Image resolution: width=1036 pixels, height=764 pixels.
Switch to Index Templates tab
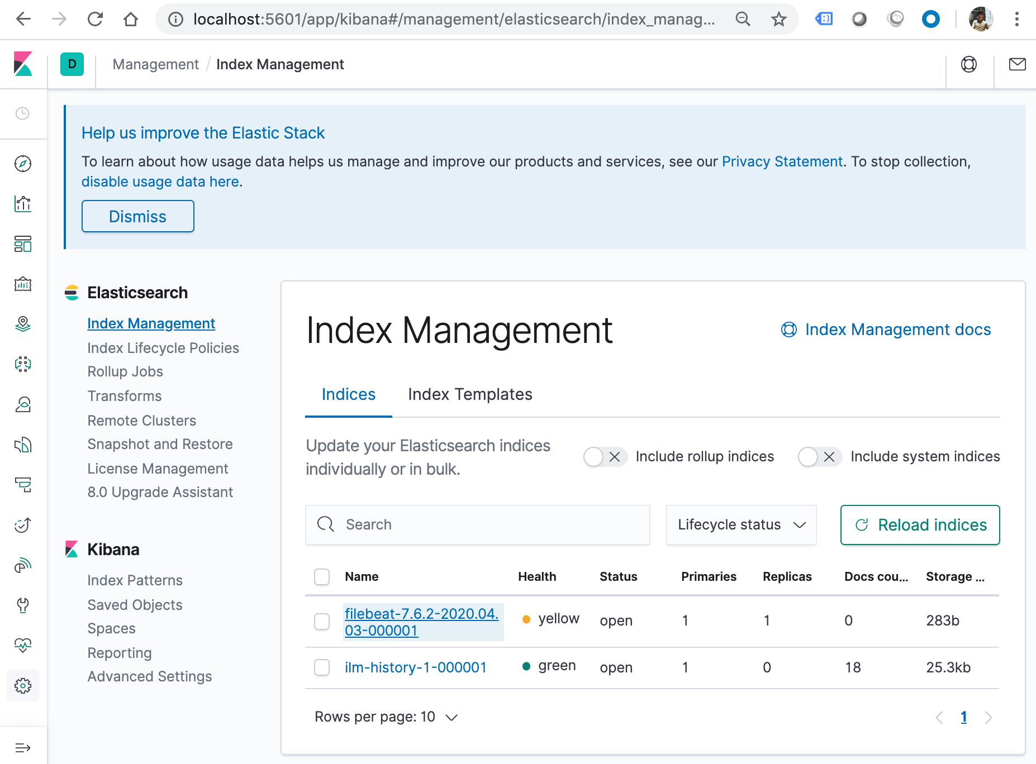coord(470,395)
